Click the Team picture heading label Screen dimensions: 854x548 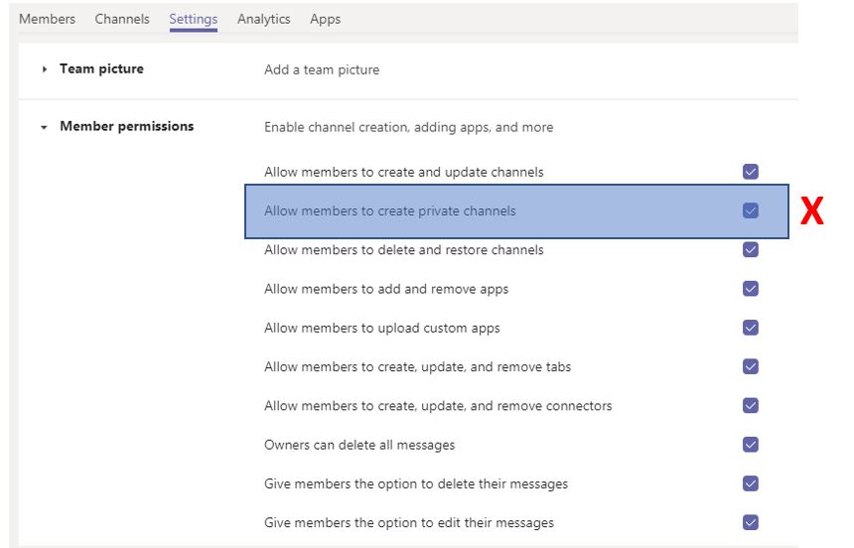pos(101,68)
